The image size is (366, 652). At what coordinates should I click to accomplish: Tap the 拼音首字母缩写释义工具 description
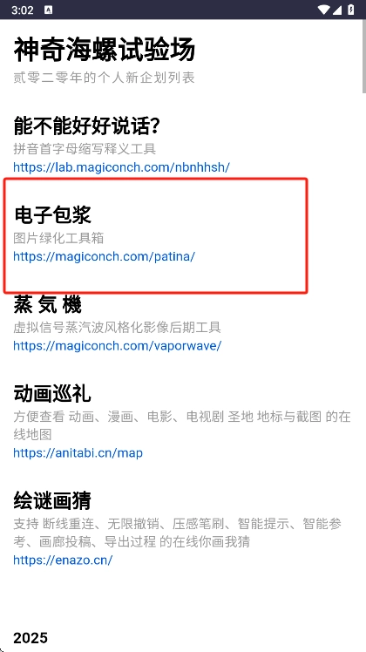85,148
